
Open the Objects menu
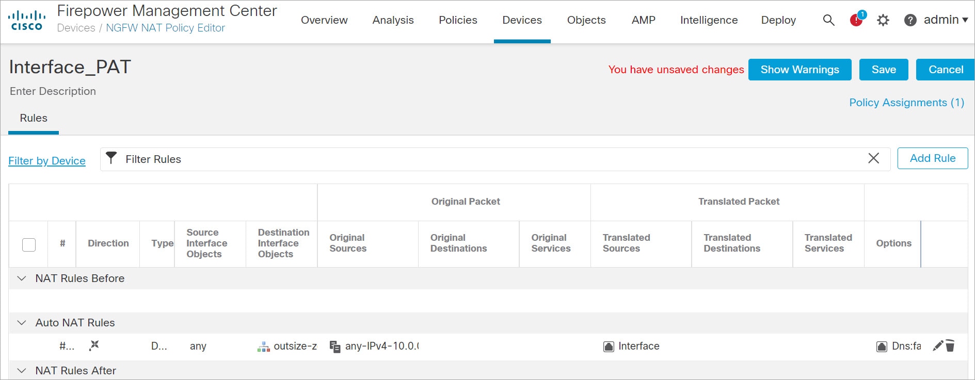[x=586, y=20]
